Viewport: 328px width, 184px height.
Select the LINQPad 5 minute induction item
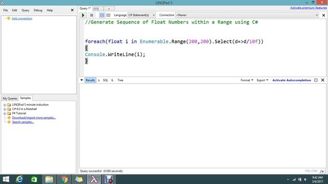pyautogui.click(x=30, y=105)
